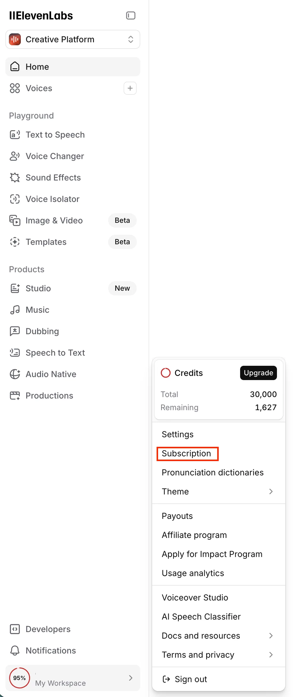Collapse the sidebar with the panel icon

[131, 15]
